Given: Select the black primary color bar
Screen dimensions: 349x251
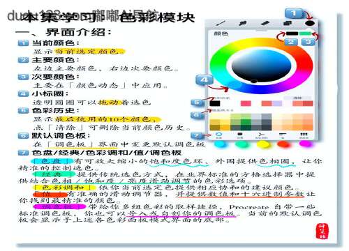Looking at the screenshot, I should pyautogui.click(x=292, y=33).
